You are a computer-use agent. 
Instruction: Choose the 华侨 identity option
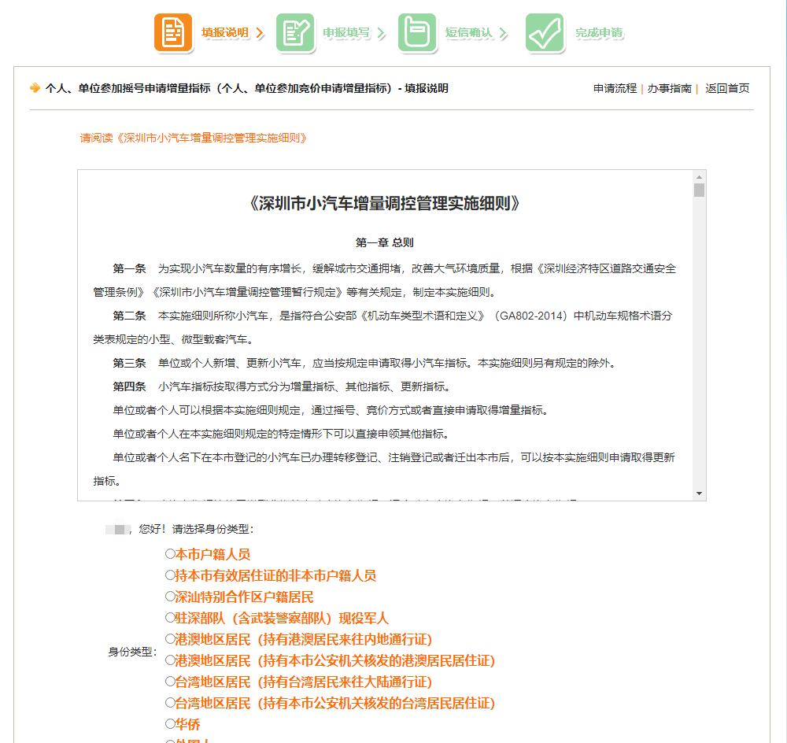(x=170, y=724)
